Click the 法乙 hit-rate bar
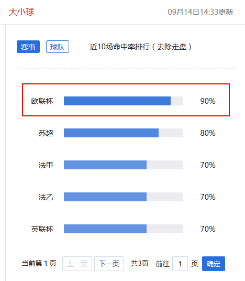 (123, 197)
